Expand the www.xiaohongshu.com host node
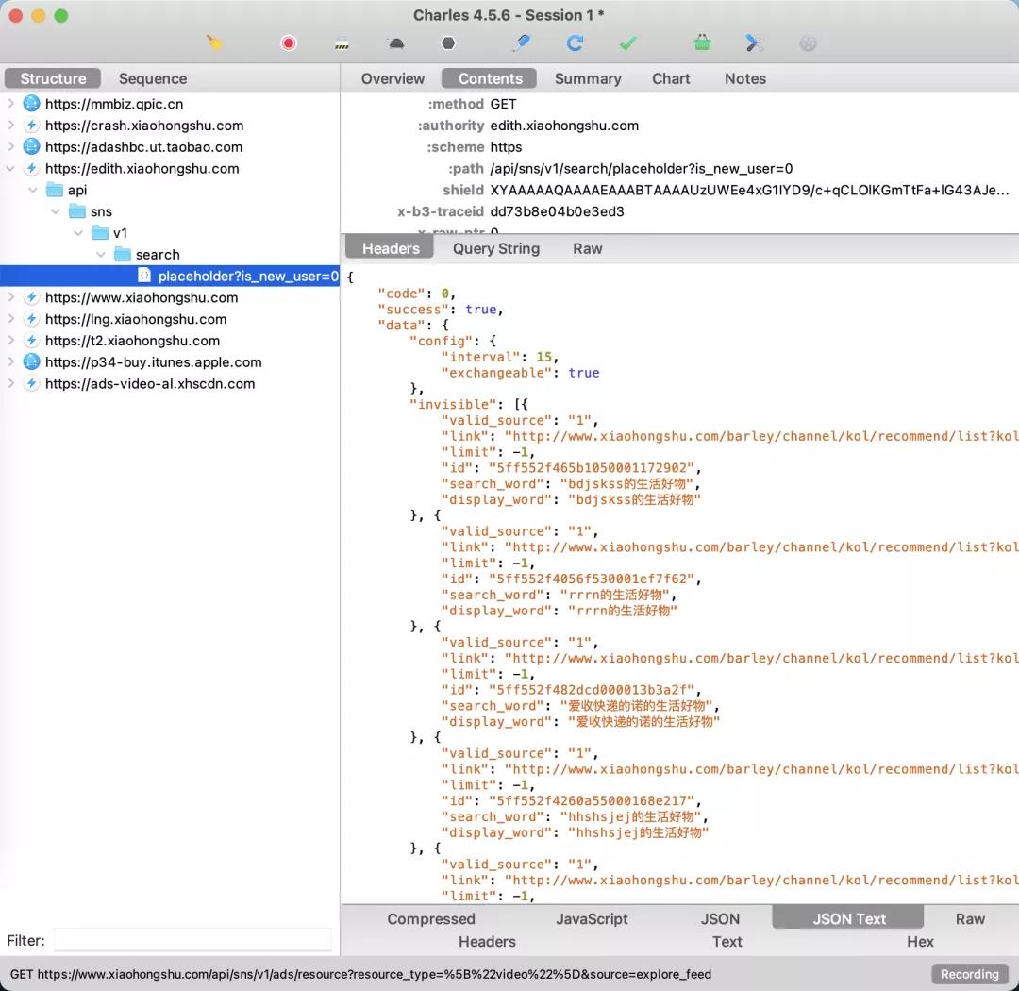This screenshot has height=991, width=1019. tap(10, 297)
